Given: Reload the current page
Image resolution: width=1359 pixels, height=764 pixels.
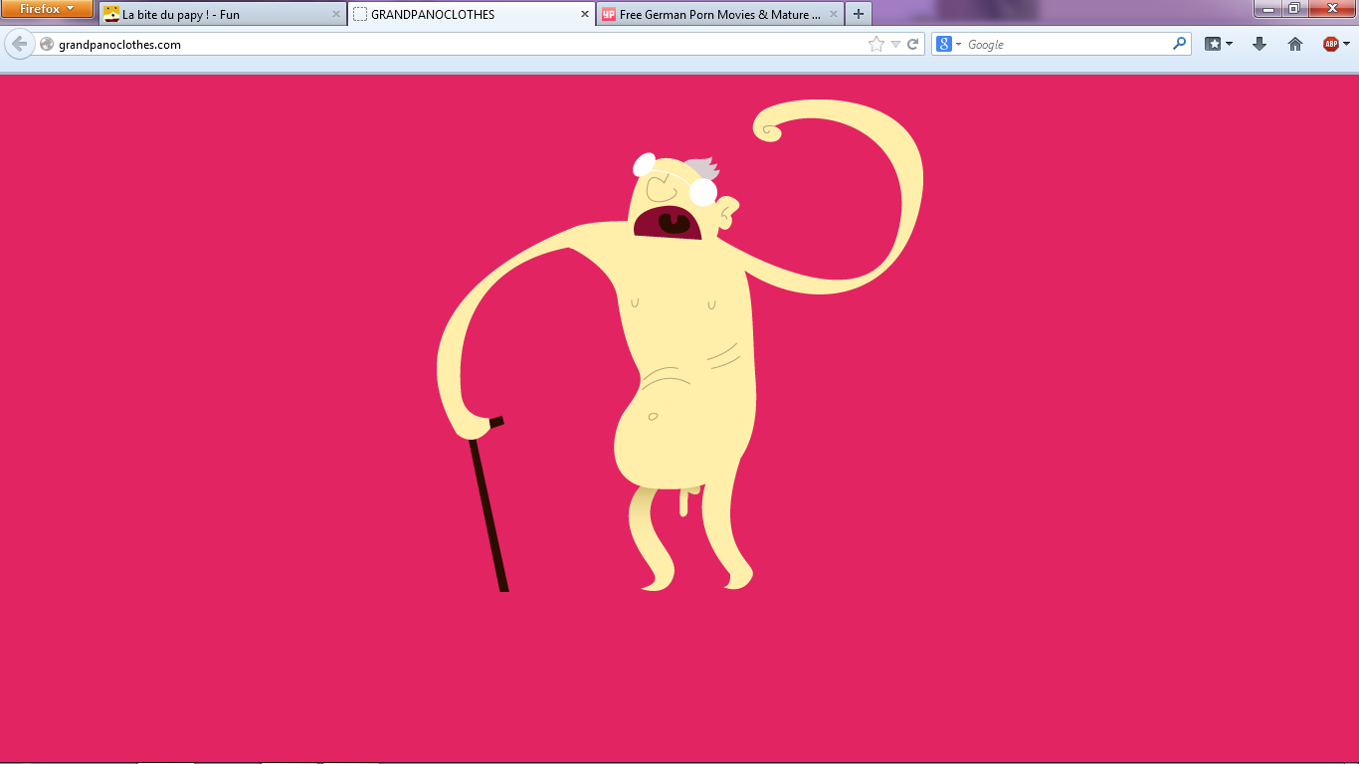Looking at the screenshot, I should tap(912, 44).
